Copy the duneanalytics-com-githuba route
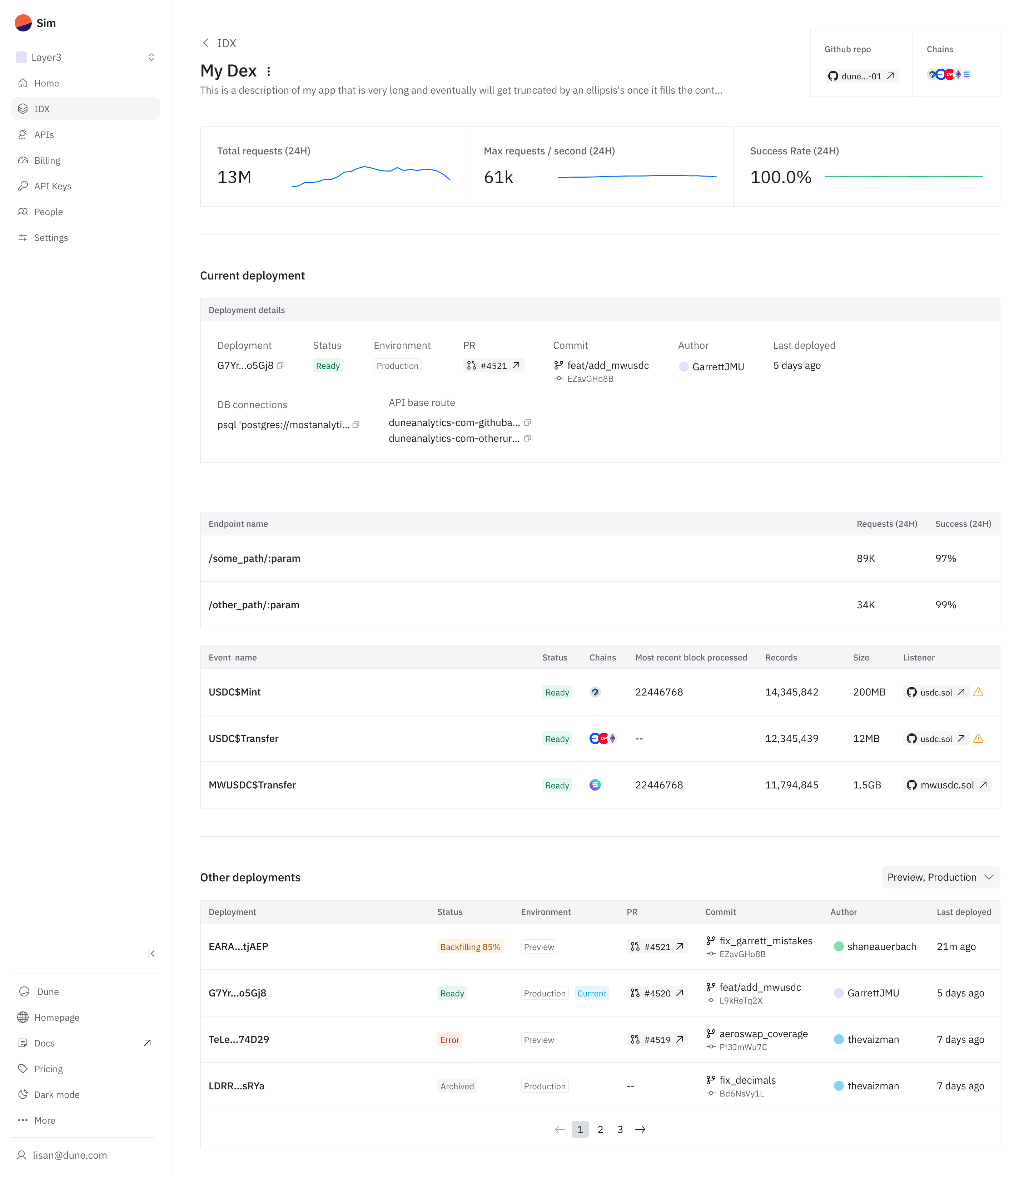This screenshot has height=1178, width=1029. 527,423
